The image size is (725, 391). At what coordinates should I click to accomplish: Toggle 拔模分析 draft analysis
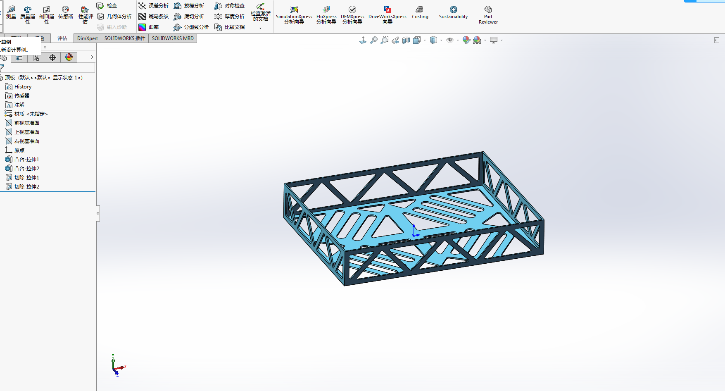(189, 6)
